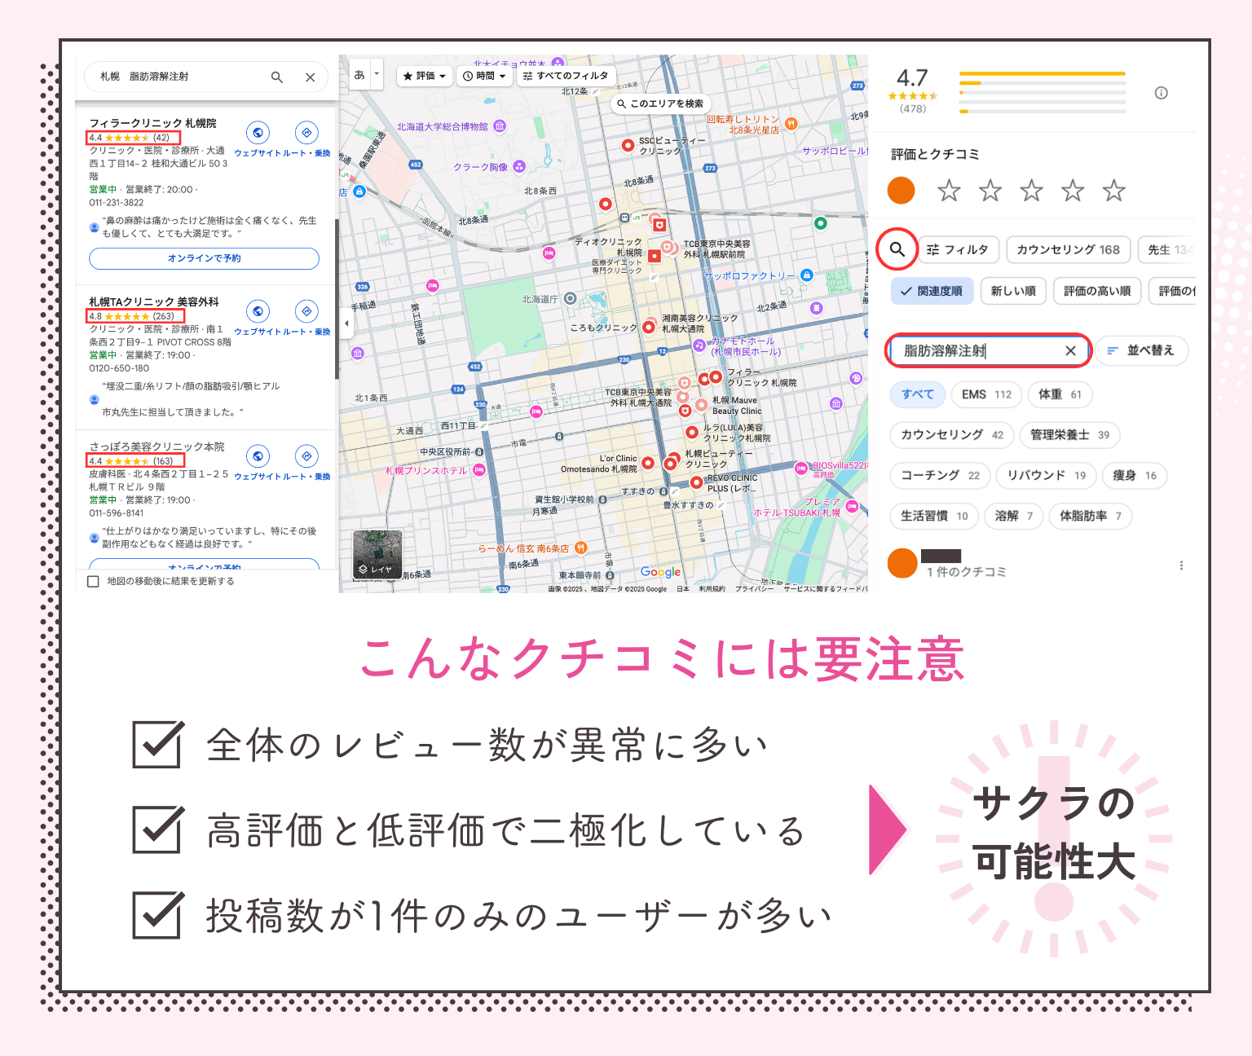Select the 生活習慣 10 keyword chip
1252x1056 pixels.
(934, 516)
